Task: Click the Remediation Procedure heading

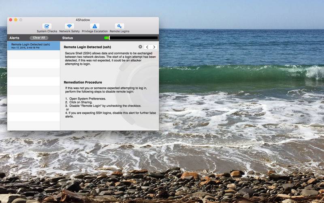Action: [x=83, y=82]
